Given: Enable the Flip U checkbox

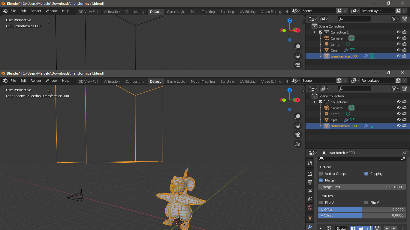Looking at the screenshot, I should (x=321, y=202).
